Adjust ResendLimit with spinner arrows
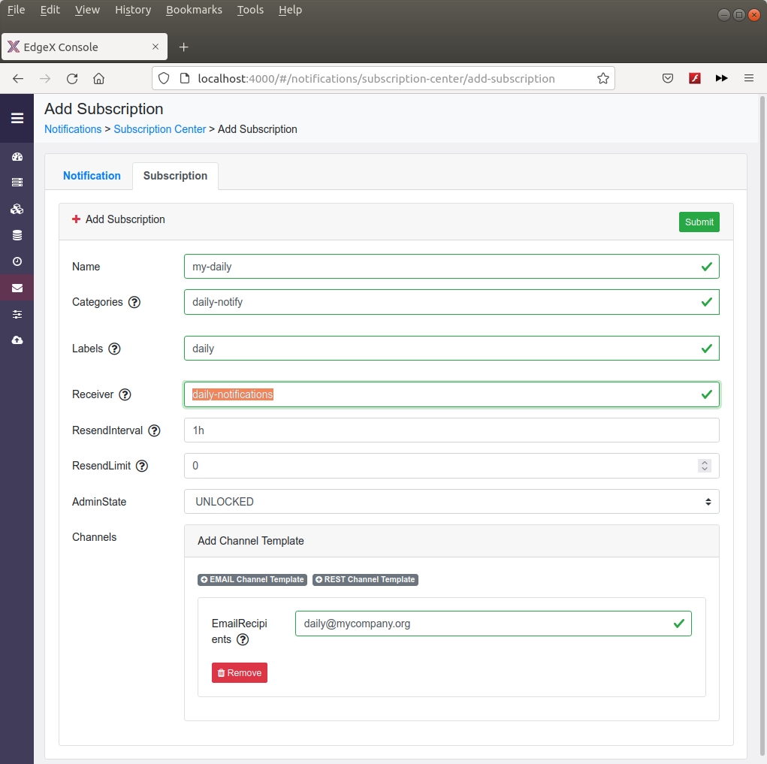Image resolution: width=767 pixels, height=764 pixels. tap(705, 466)
